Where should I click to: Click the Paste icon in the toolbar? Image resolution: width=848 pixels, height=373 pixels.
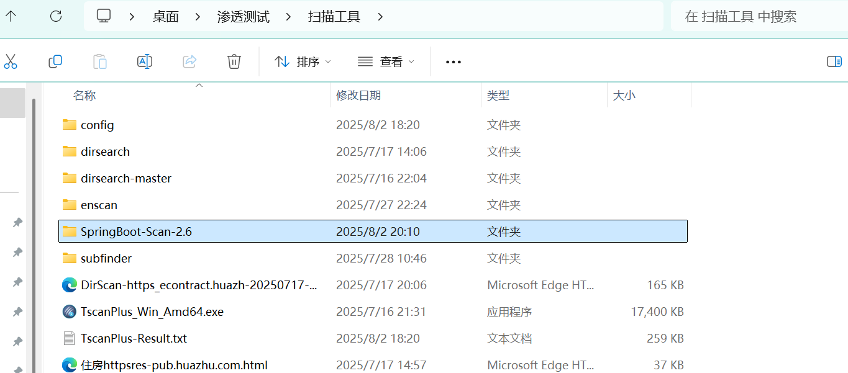[99, 61]
